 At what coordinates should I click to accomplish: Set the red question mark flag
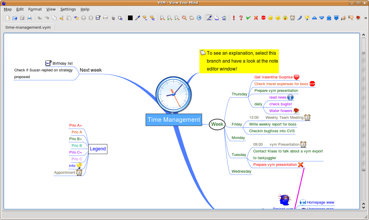coord(241,18)
